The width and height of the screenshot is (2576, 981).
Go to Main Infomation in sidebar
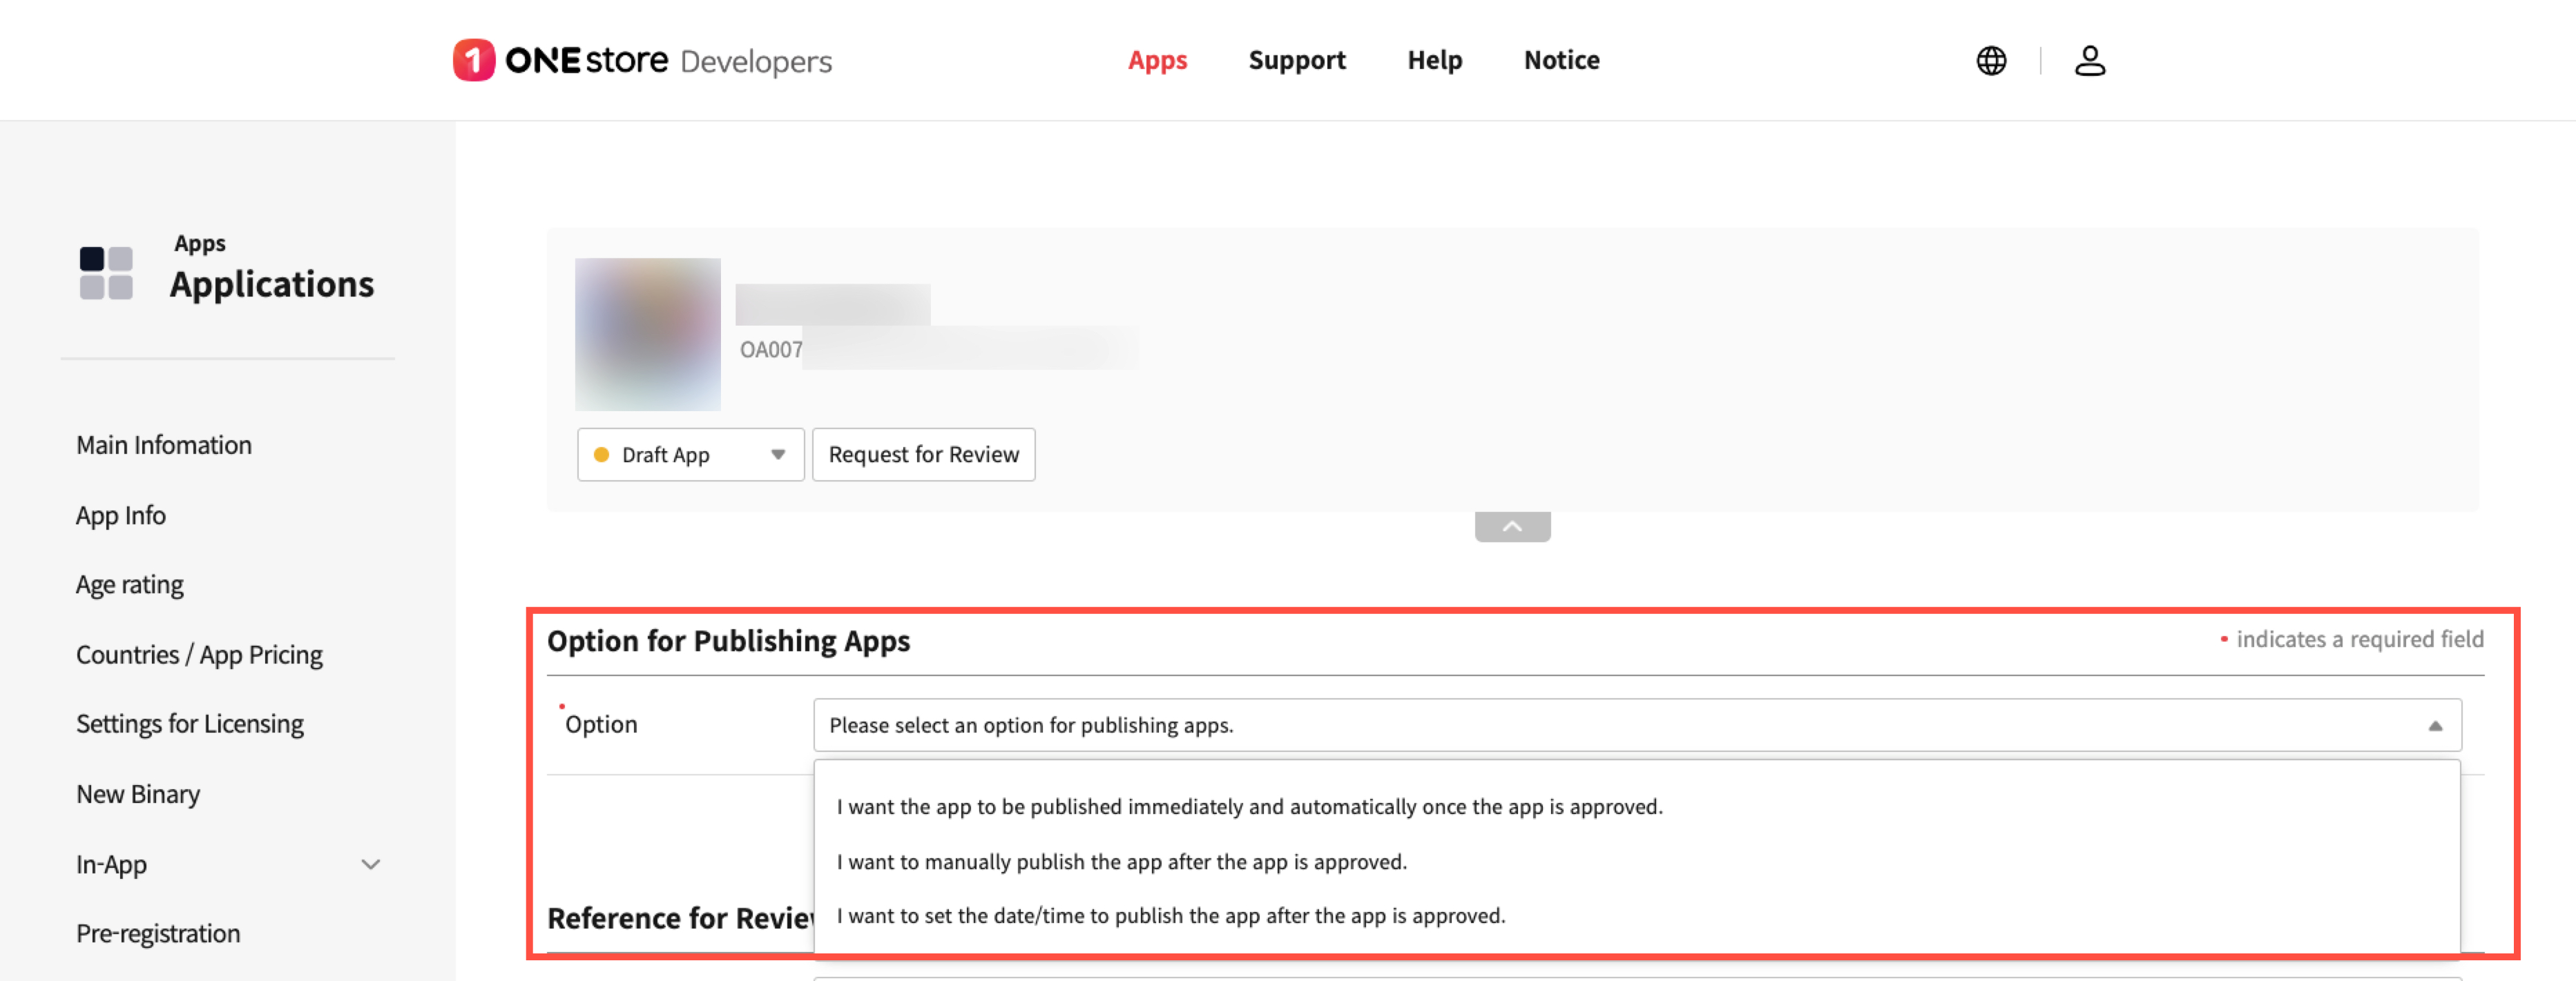164,444
